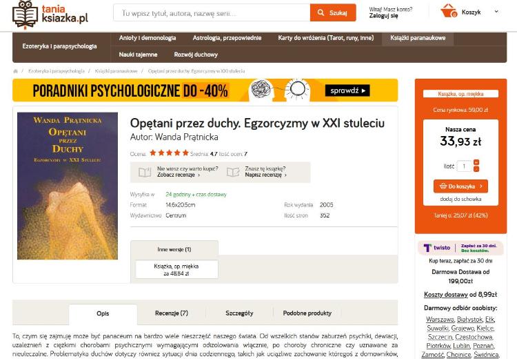Expand the Koszyk dropdown arrow
Image resolution: width=517 pixels, height=359 pixels.
pos(496,12)
